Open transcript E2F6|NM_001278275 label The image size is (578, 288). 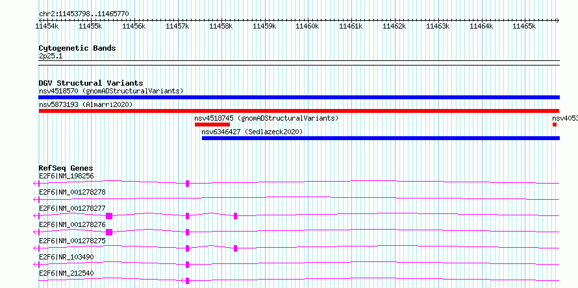pyautogui.click(x=72, y=241)
